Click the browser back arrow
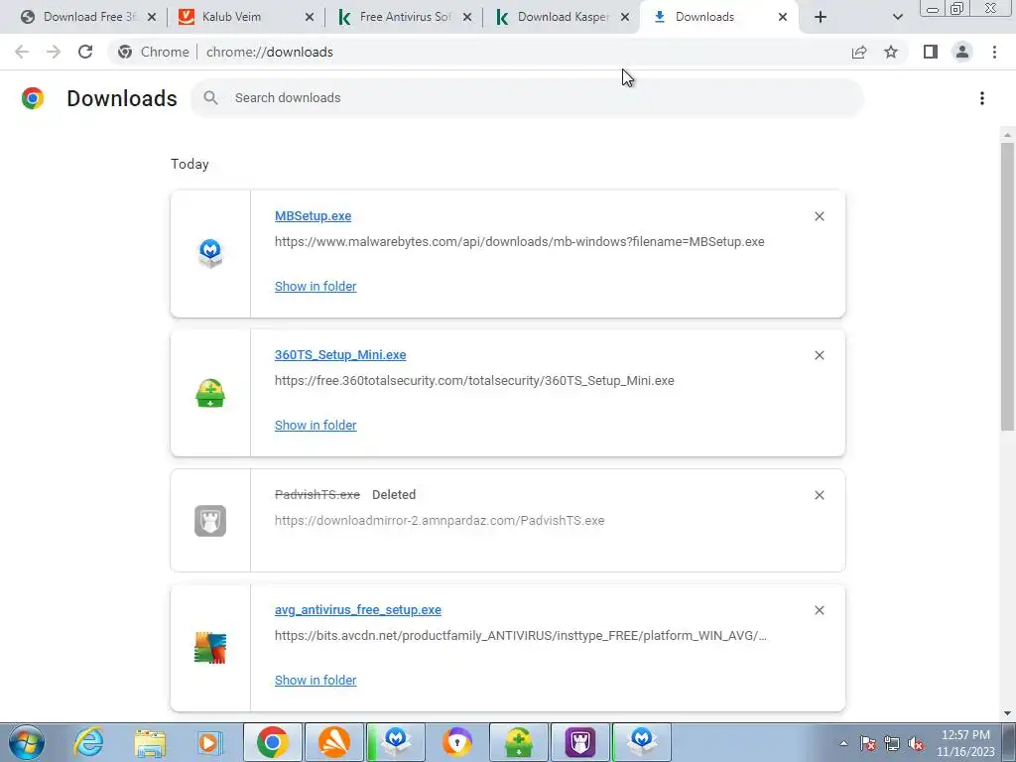Viewport: 1016px width, 762px height. tap(22, 52)
